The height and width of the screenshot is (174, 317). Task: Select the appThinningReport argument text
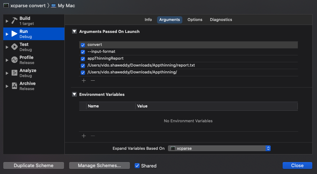[x=105, y=58]
